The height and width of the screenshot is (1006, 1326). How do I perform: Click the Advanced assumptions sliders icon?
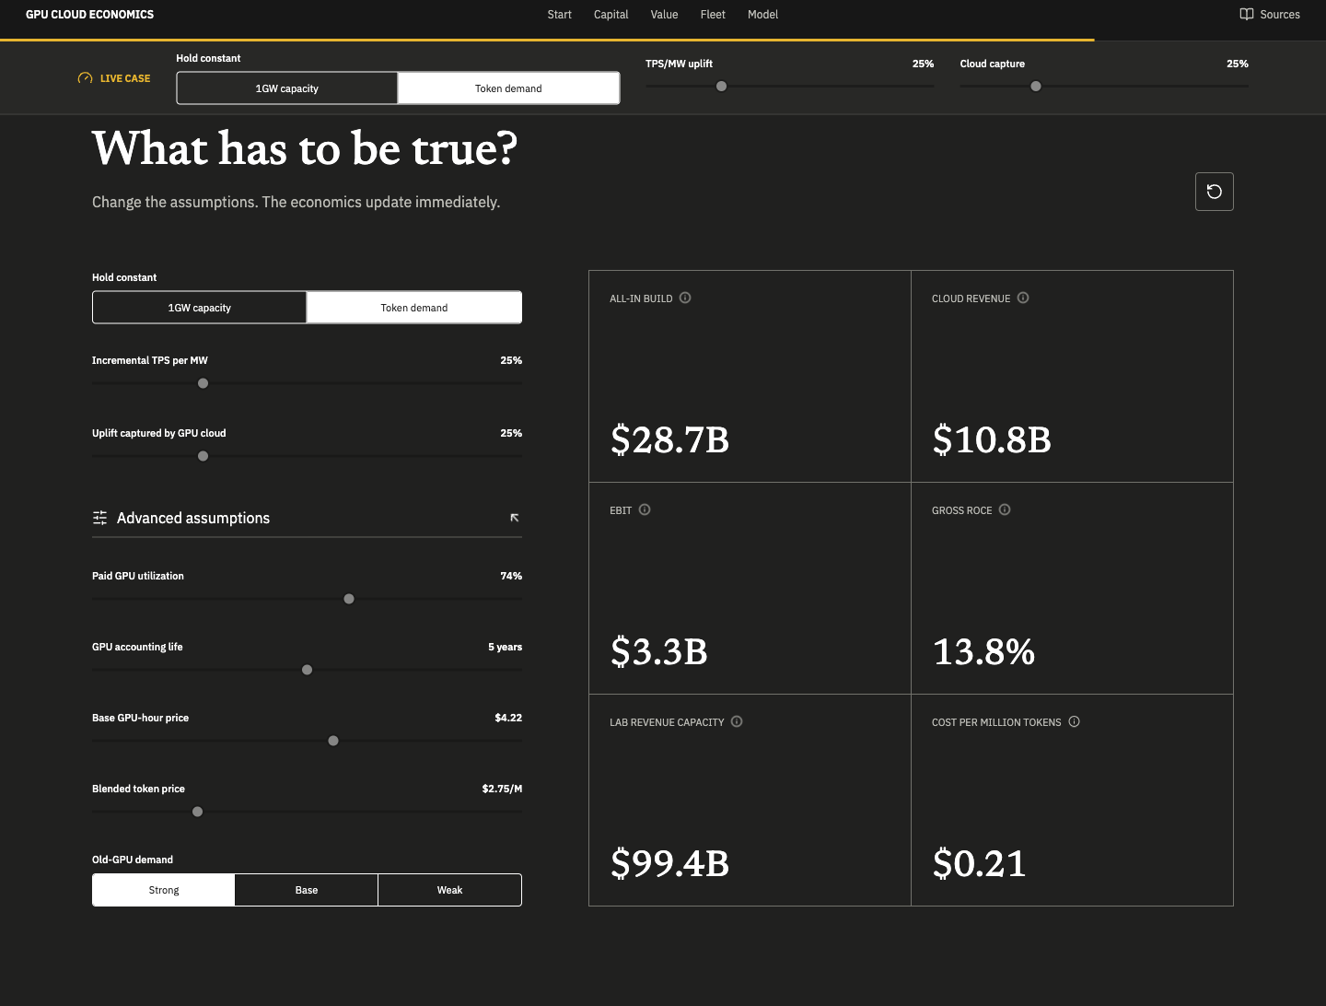coord(99,518)
